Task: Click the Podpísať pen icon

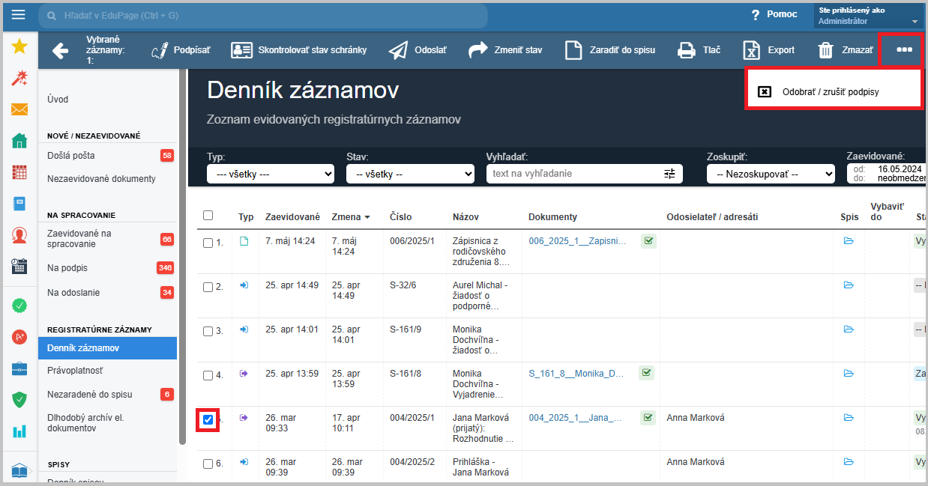Action: click(x=160, y=50)
